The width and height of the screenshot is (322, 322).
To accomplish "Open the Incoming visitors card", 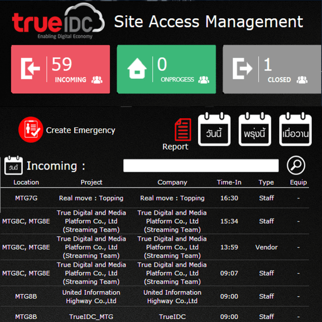I will coord(60,69).
